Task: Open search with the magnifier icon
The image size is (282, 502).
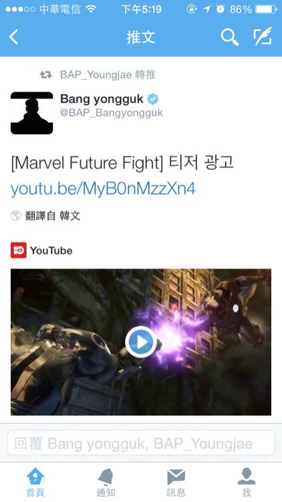Action: point(230,37)
